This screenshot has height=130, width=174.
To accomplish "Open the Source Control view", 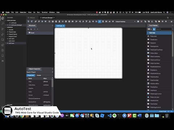I will [x=3, y=29].
